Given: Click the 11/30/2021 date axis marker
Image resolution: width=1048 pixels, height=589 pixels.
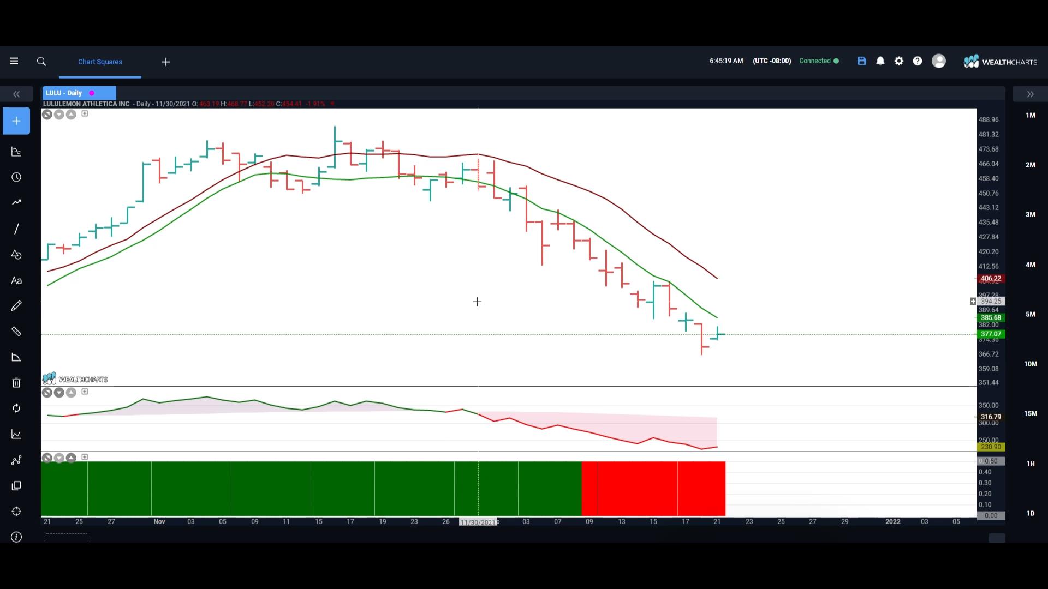Looking at the screenshot, I should 478,522.
